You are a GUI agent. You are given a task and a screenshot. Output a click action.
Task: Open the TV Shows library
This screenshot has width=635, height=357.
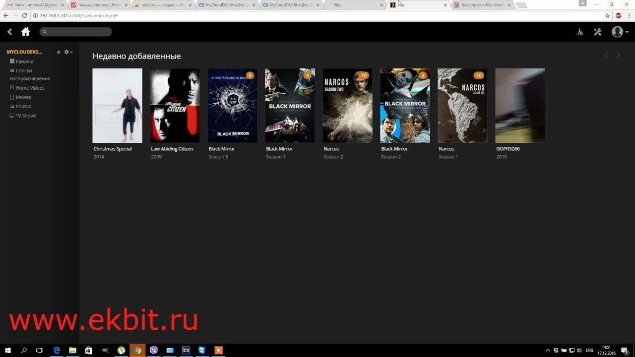coord(26,116)
